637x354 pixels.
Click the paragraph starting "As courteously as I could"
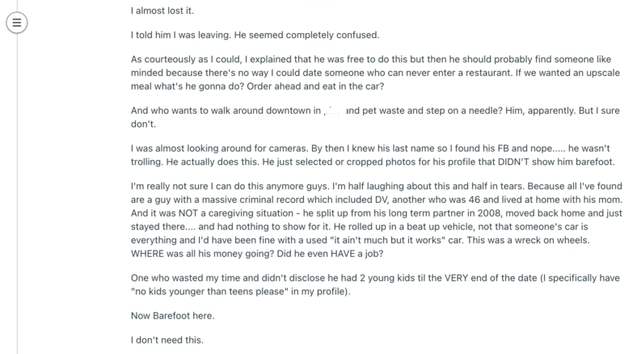[x=375, y=73]
